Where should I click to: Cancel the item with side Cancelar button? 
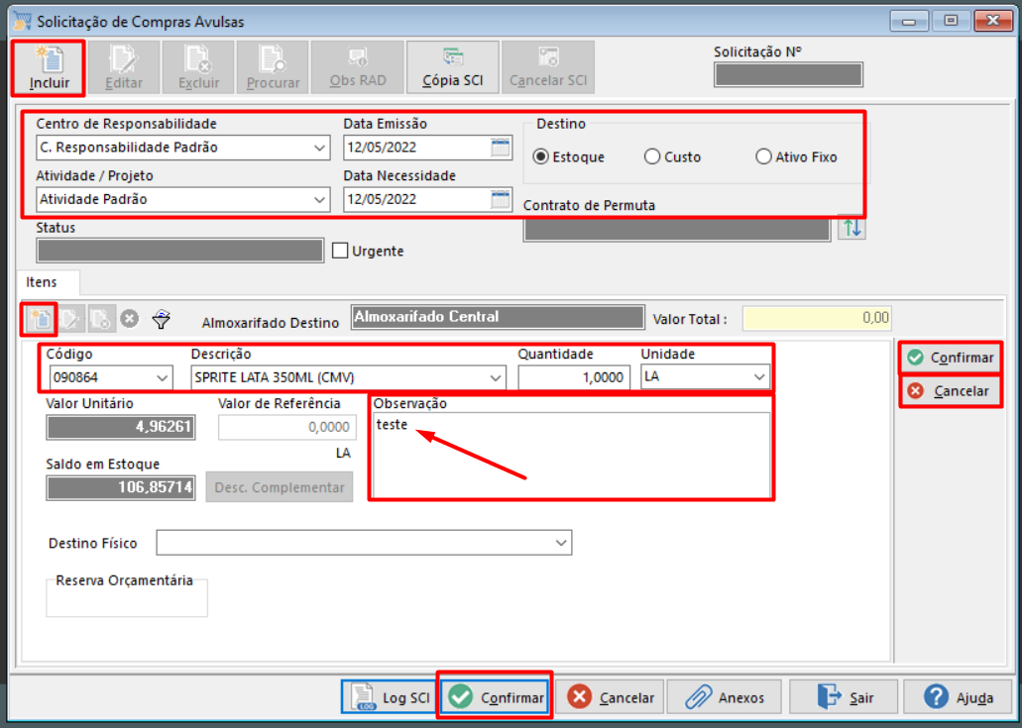pyautogui.click(x=951, y=391)
